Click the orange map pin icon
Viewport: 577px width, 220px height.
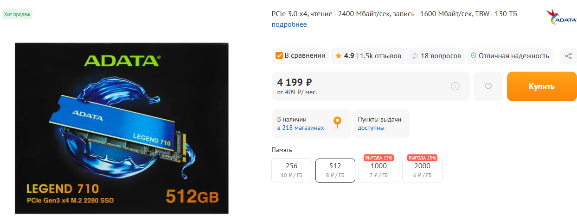[x=338, y=122]
